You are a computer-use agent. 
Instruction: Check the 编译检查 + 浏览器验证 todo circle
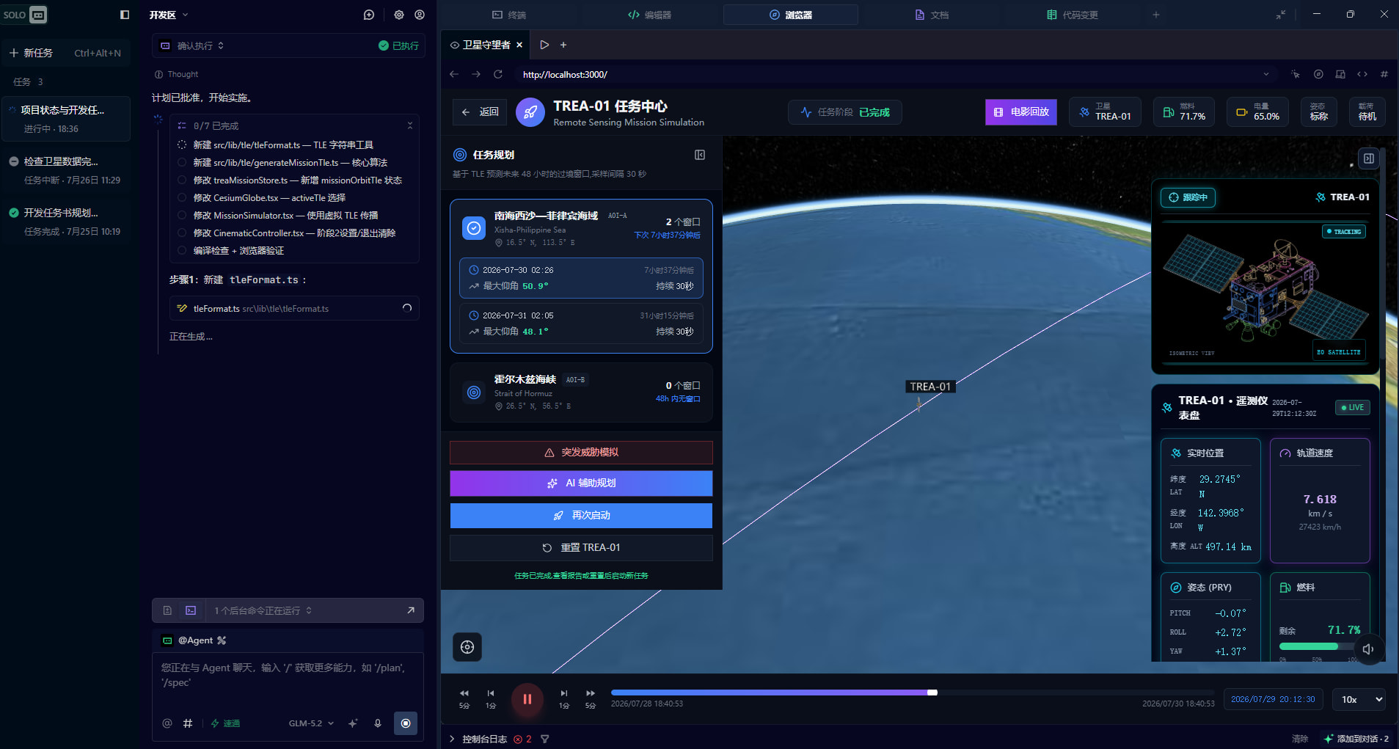(x=182, y=250)
